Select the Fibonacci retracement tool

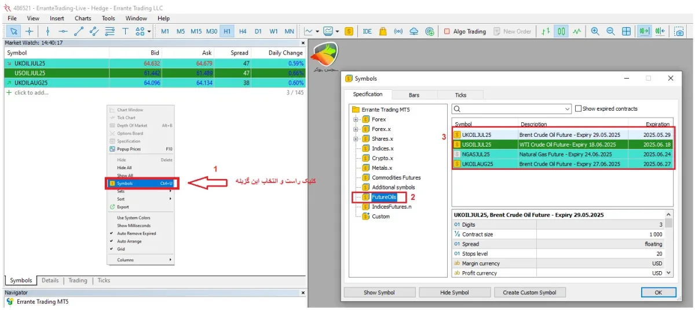pyautogui.click(x=110, y=31)
